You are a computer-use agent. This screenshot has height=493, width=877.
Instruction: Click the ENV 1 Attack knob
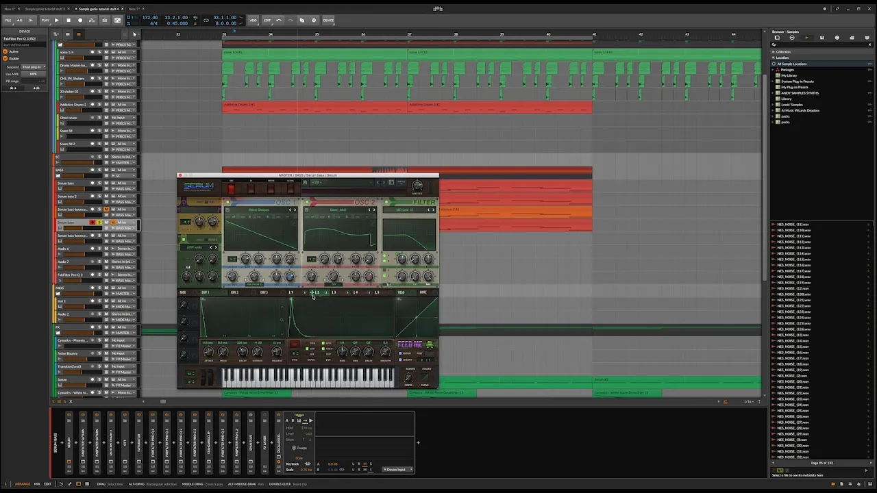[208, 351]
